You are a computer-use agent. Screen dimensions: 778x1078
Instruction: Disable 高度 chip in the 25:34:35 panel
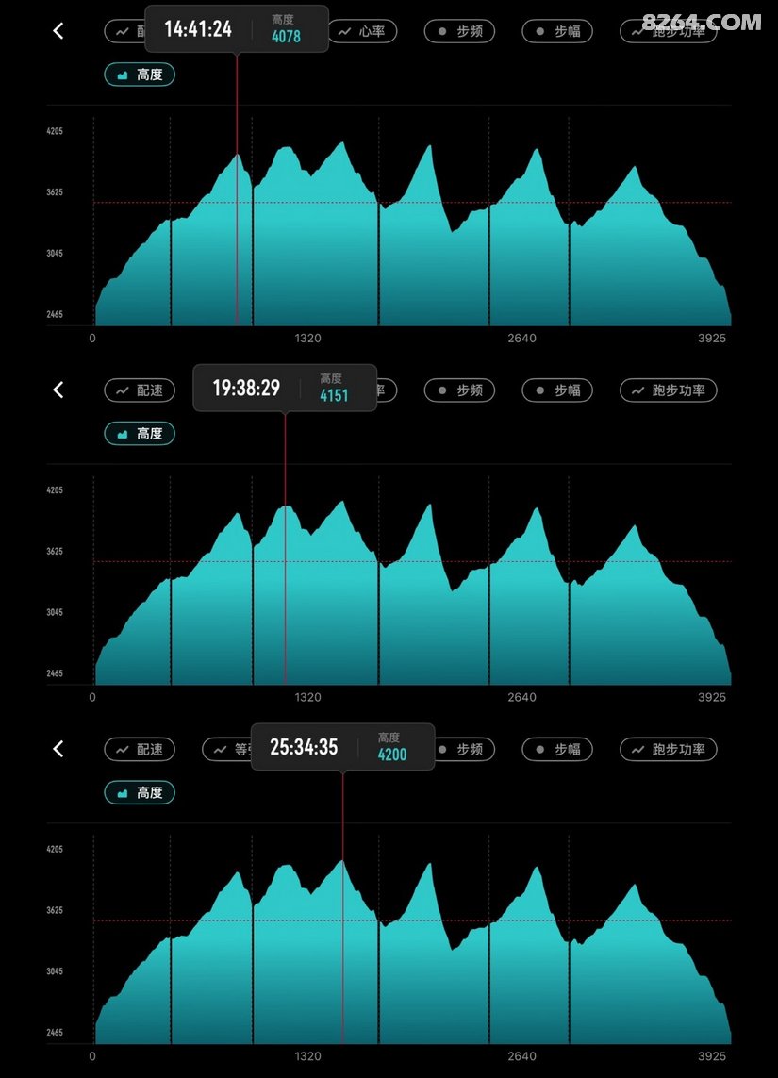tap(140, 792)
